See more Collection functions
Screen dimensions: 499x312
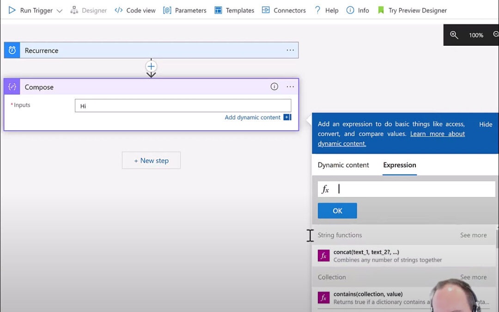[x=473, y=277]
